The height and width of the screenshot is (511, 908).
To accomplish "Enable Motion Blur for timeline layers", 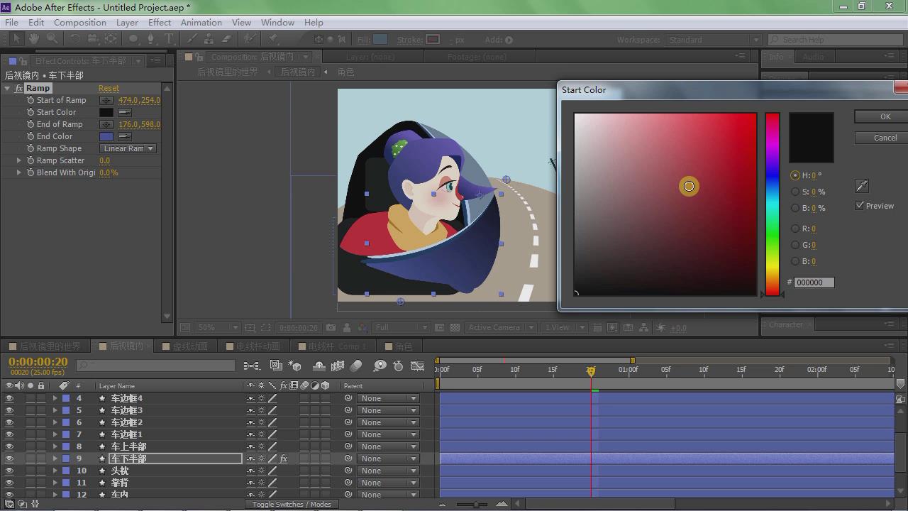I will click(x=356, y=366).
